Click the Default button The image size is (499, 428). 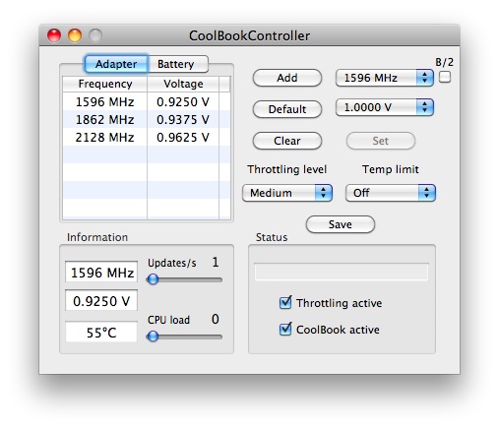click(287, 109)
